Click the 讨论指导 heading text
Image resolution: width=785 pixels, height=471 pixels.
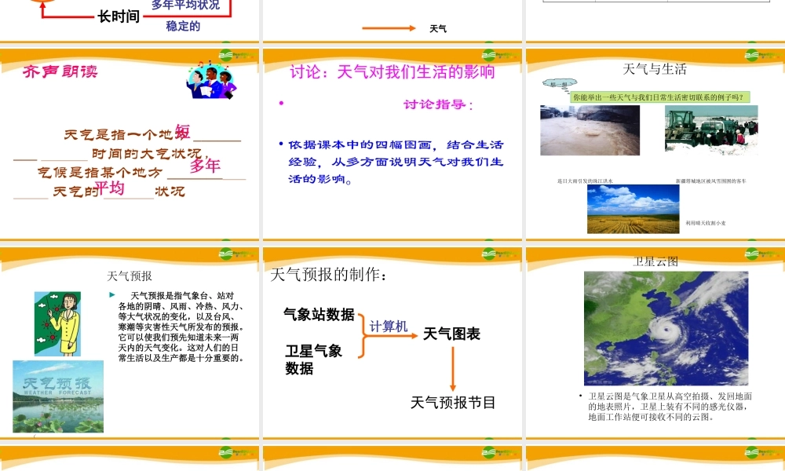pyautogui.click(x=438, y=104)
